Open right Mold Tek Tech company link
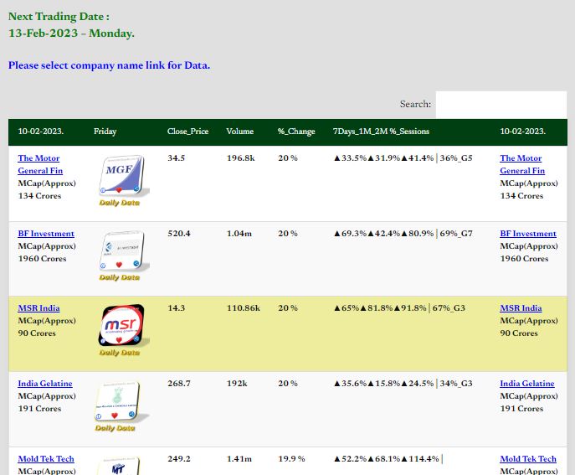Screen dimensions: 575x475 [528, 458]
